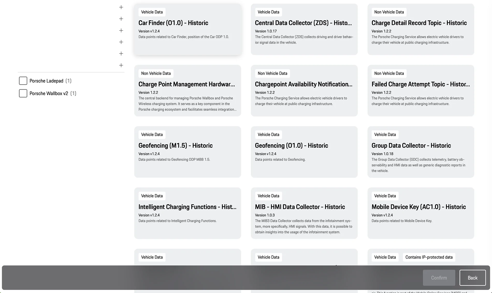Screen dimensions: 492x293
Task: Click the Central Data Collector (ZDS) description text
Action: point(304,40)
